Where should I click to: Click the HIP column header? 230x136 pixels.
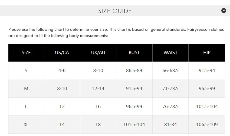[x=207, y=53]
